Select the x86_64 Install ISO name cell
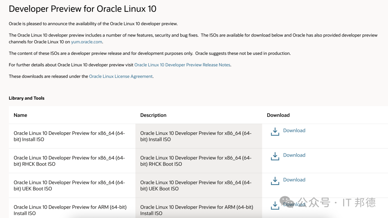This screenshot has width=388, height=218. [x=72, y=136]
